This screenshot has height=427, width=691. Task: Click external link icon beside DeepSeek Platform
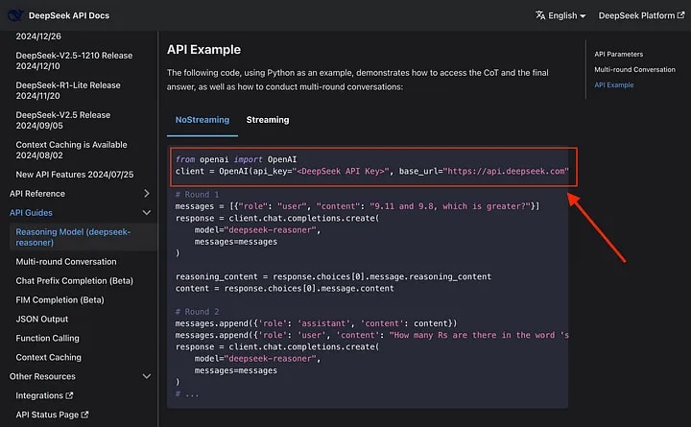tap(680, 15)
